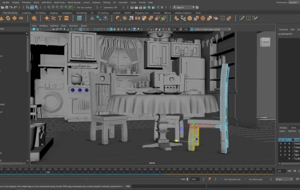Open the Deform menu
Viewport: 300px width, 190px height.
[x=106, y=2]
